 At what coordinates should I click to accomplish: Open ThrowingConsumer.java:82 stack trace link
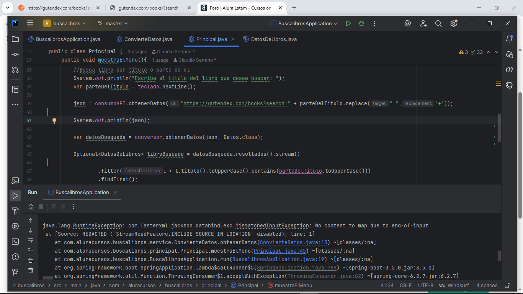click(324, 276)
